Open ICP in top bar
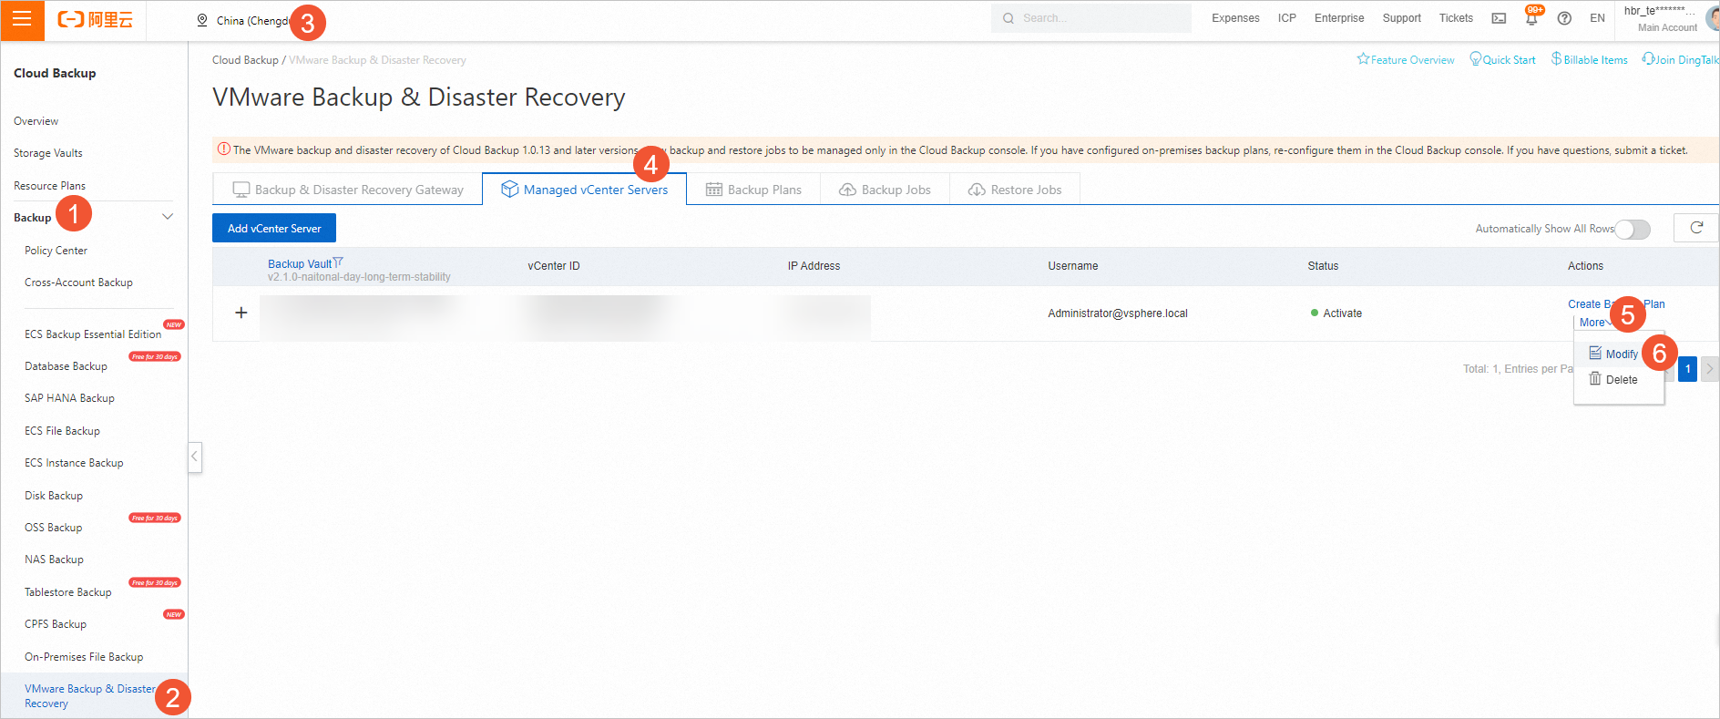 (x=1286, y=18)
